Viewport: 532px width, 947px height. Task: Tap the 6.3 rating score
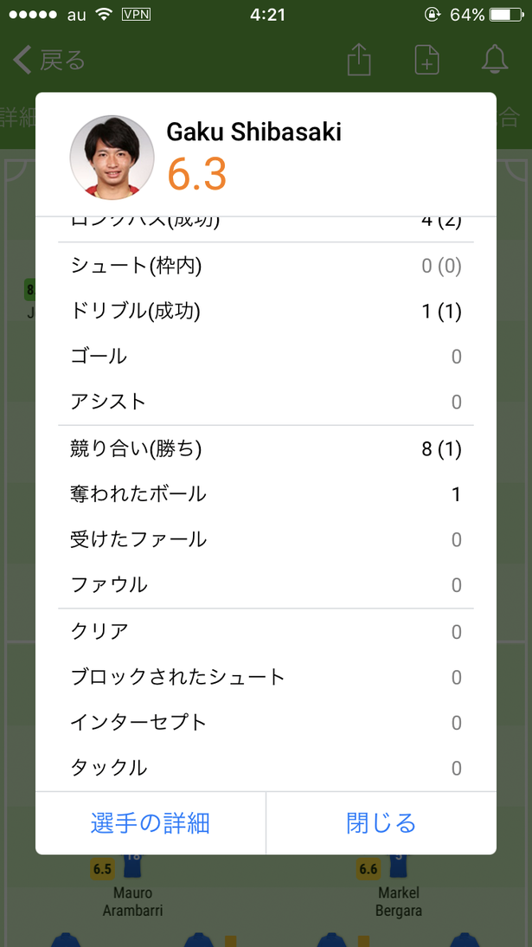pyautogui.click(x=197, y=174)
